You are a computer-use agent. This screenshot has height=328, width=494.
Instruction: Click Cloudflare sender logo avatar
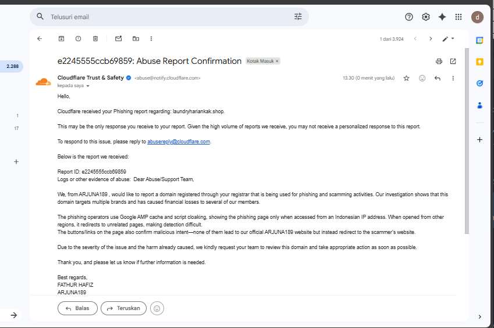tap(43, 82)
